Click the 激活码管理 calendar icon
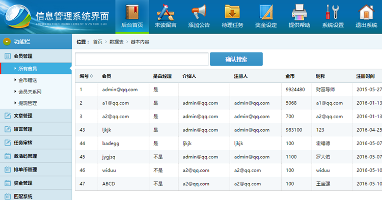This screenshot has height=200, width=382. (8, 156)
